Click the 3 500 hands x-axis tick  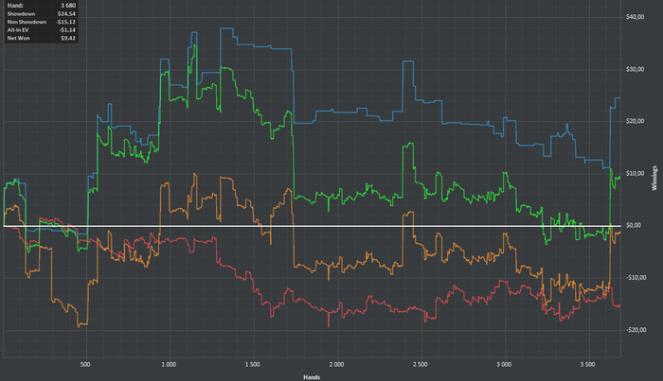click(x=587, y=364)
